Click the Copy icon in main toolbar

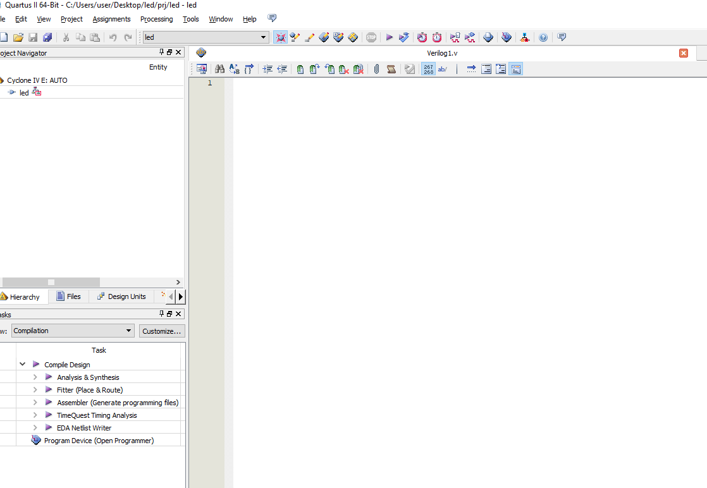point(80,37)
